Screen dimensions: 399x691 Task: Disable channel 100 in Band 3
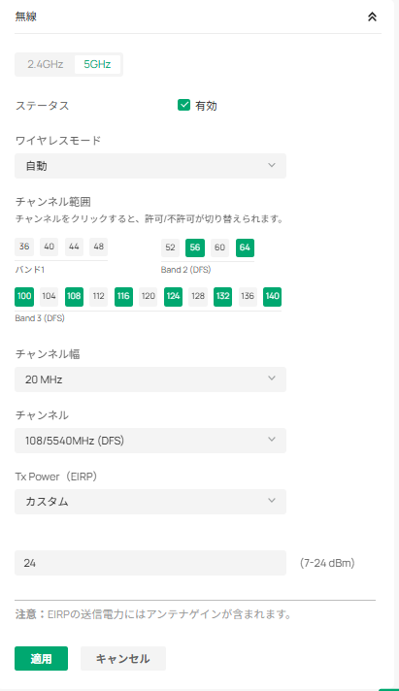click(24, 296)
